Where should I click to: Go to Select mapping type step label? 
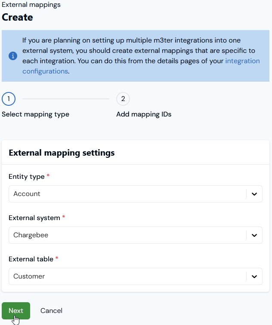click(x=35, y=114)
